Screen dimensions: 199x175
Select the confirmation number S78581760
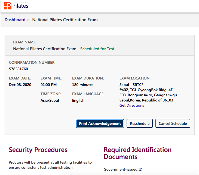[19, 69]
